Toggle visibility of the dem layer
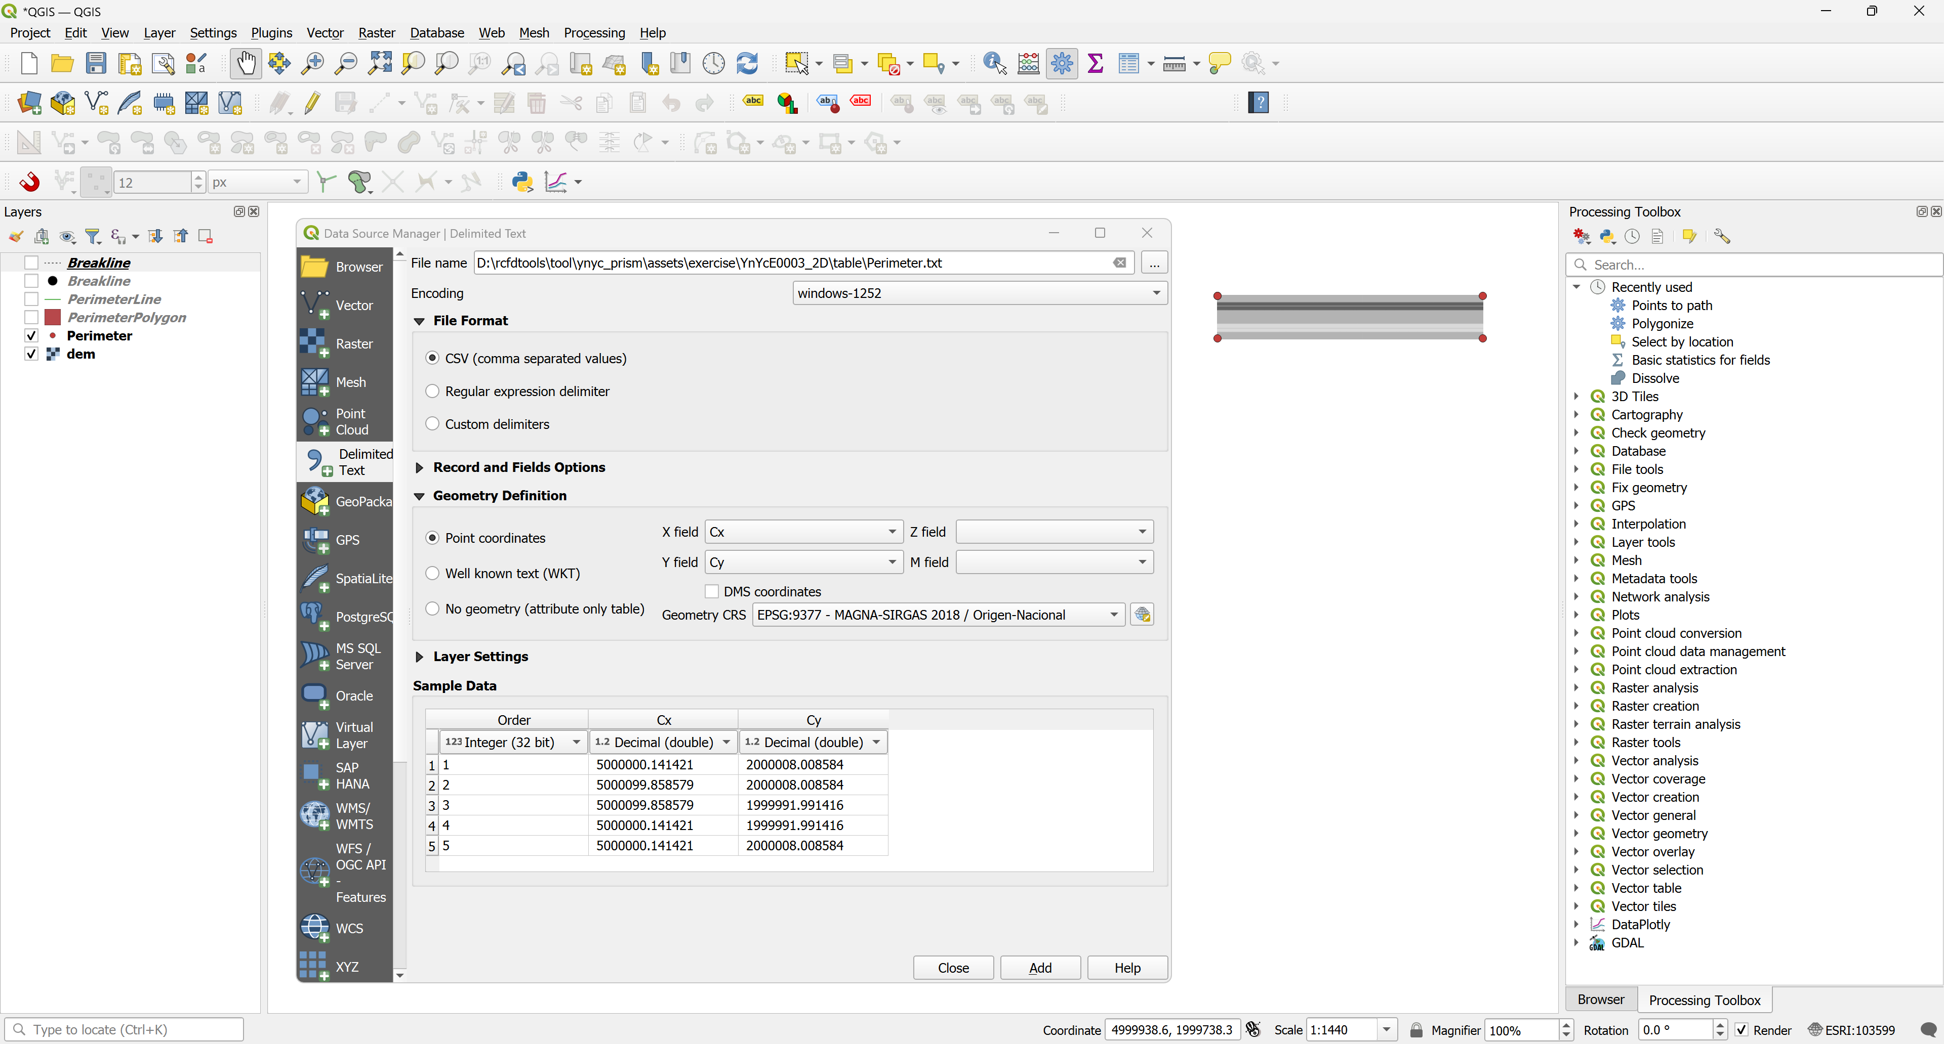The image size is (1944, 1044). [x=31, y=354]
